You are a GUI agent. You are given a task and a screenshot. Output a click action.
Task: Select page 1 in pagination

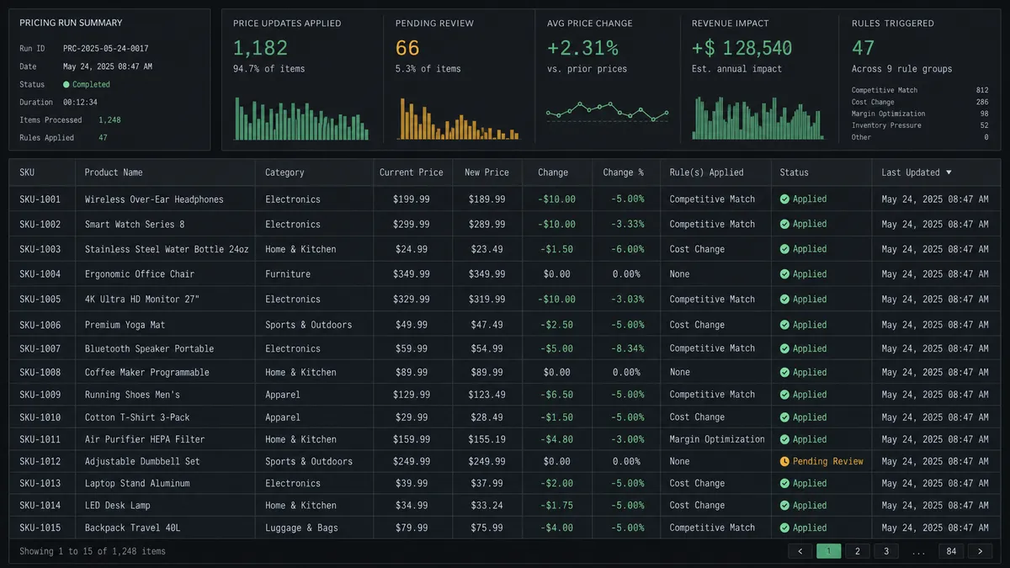[x=828, y=551]
